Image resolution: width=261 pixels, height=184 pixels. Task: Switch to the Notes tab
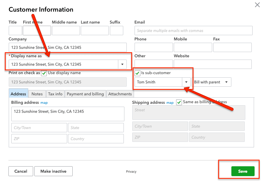click(37, 94)
